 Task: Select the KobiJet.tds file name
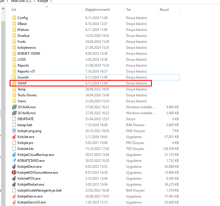25,149
